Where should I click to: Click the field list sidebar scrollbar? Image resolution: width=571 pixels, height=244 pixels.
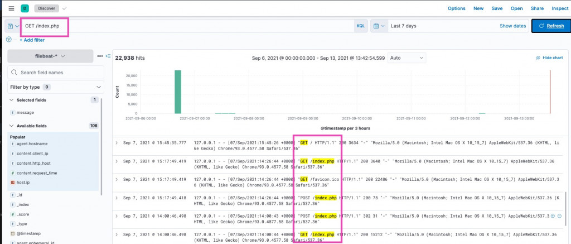tap(101, 146)
